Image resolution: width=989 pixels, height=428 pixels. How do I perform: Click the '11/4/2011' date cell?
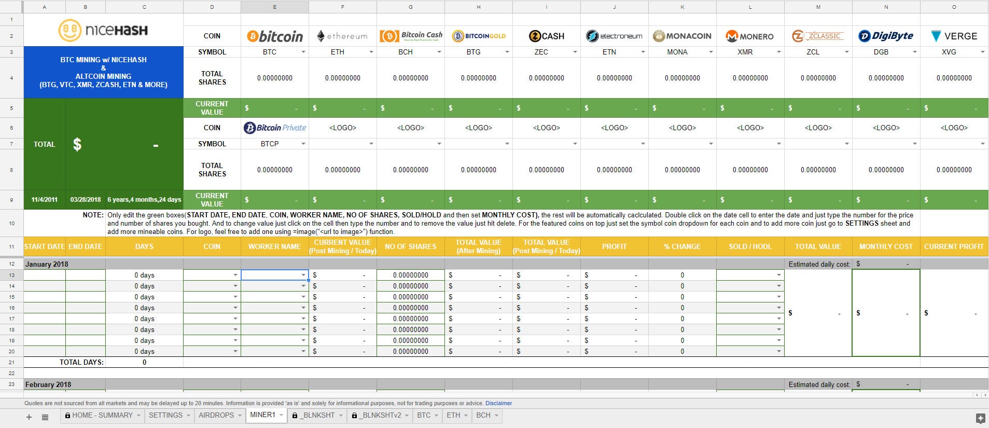click(x=45, y=200)
